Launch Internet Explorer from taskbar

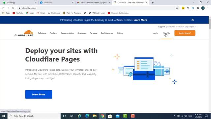click(x=79, y=116)
